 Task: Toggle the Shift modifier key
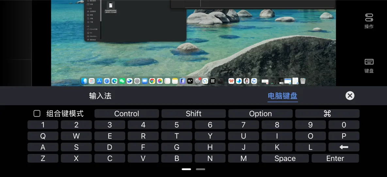pos(193,113)
